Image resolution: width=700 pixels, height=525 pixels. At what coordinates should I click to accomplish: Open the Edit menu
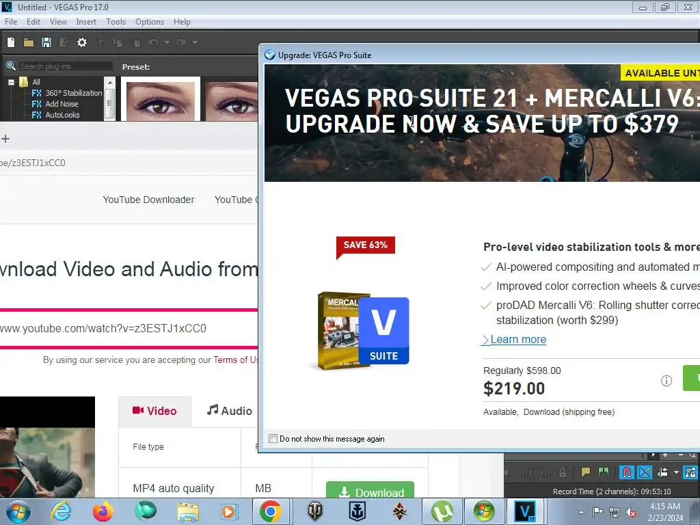pos(33,22)
